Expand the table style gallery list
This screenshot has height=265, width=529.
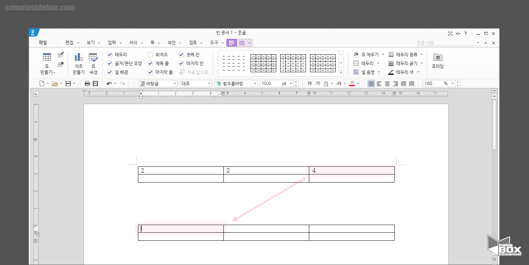click(x=341, y=72)
